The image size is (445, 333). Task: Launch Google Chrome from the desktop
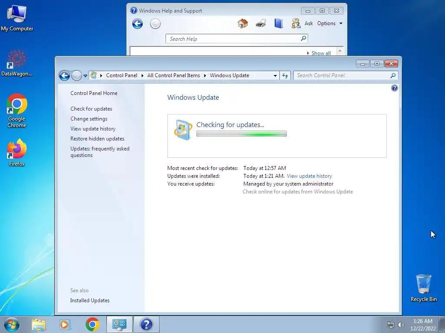(17, 111)
